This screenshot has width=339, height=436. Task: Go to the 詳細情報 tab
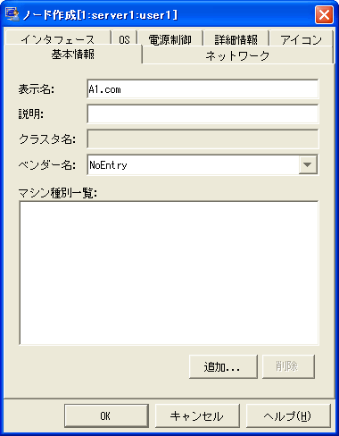(236, 38)
